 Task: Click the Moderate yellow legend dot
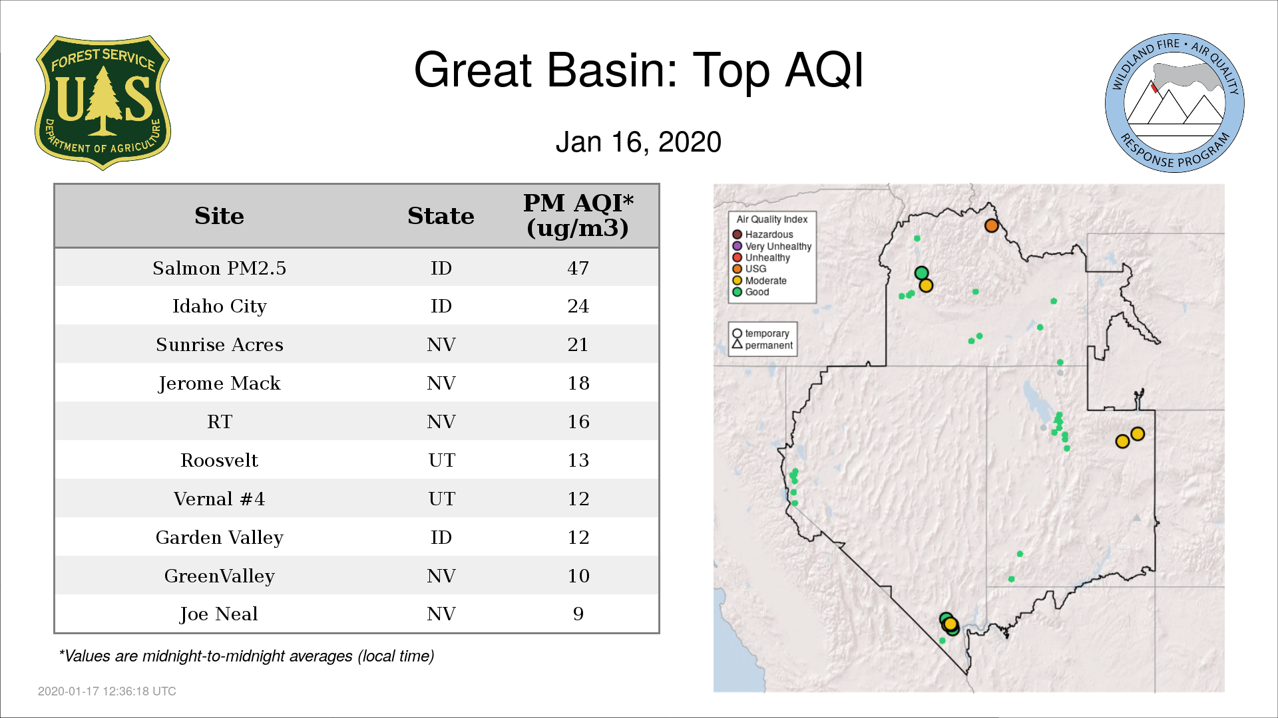pos(737,281)
